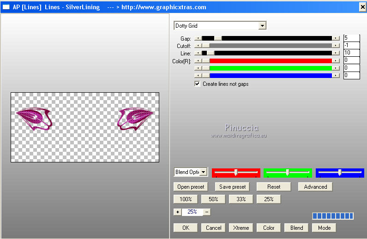Click the Open preset button
Viewport: 367px width, 239px height.
191,187
